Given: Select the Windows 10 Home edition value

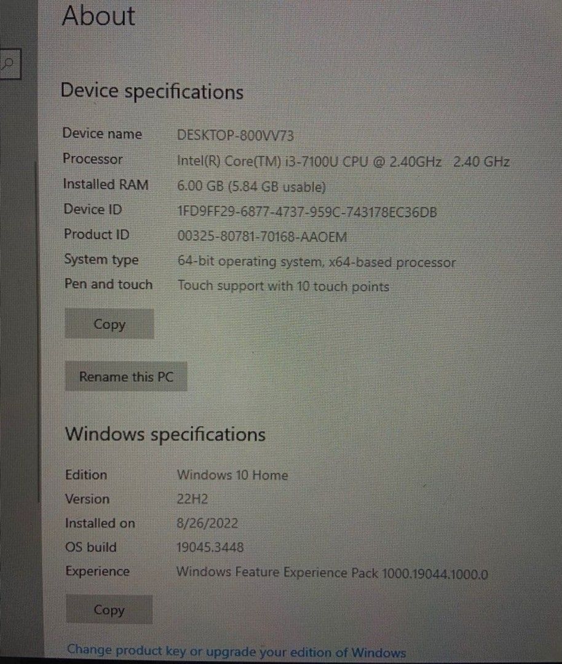Looking at the screenshot, I should pyautogui.click(x=232, y=475).
